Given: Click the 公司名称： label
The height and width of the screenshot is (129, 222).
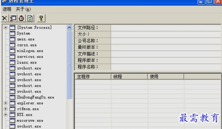Looking at the screenshot, I should pyautogui.click(x=88, y=41).
